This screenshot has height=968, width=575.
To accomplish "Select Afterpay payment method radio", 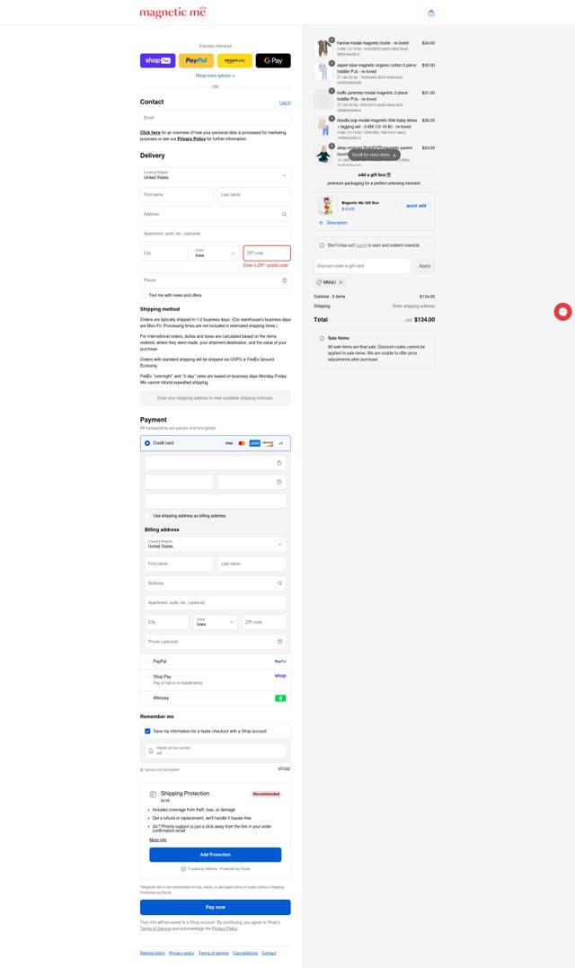I will pos(147,698).
